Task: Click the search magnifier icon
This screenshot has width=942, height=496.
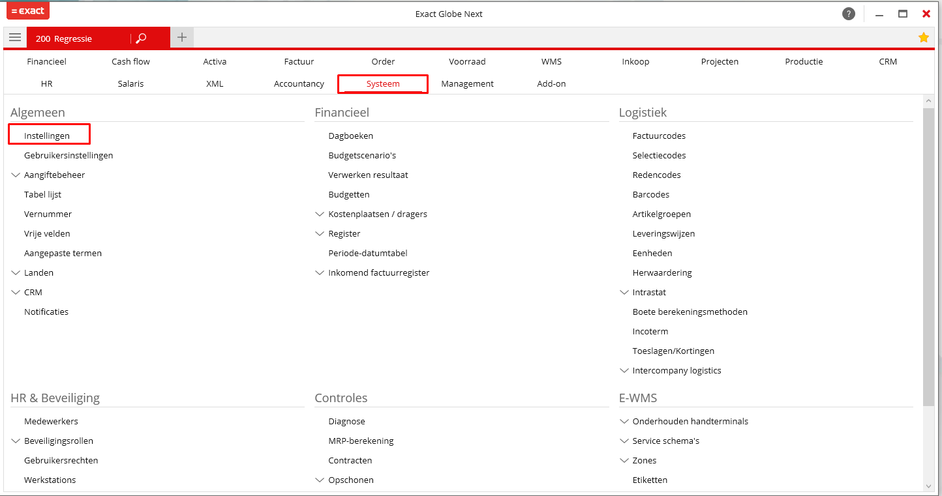Action: coord(141,38)
